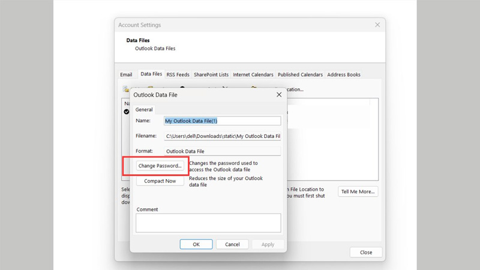
Task: Open the Address Books tab
Action: tap(344, 74)
